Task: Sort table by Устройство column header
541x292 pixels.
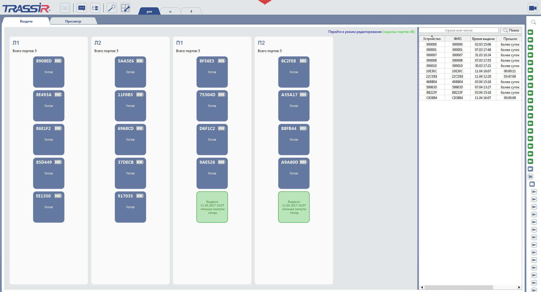Action: coord(432,39)
